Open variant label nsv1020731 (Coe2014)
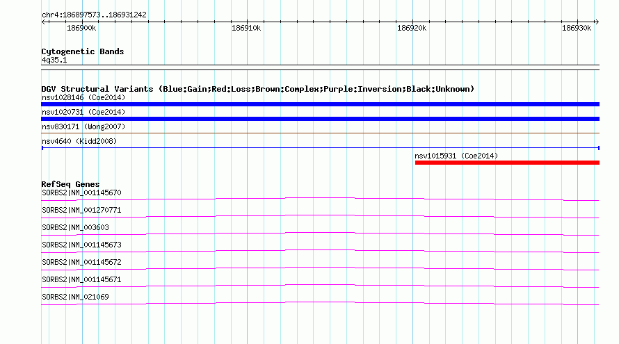Screen dimensions: 619x344 point(83,112)
